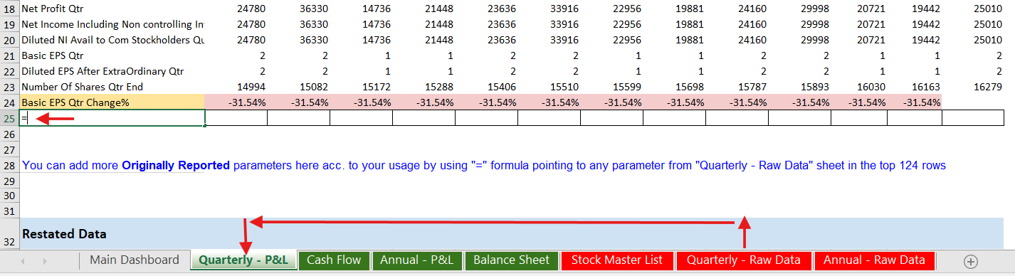Select Net Profit Qtr value 20721

pos(859,10)
